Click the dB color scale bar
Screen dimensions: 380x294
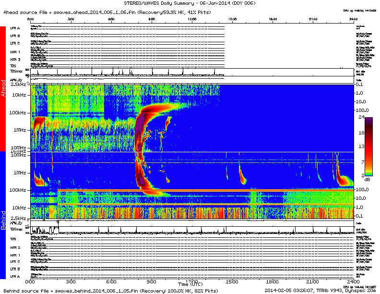click(368, 147)
